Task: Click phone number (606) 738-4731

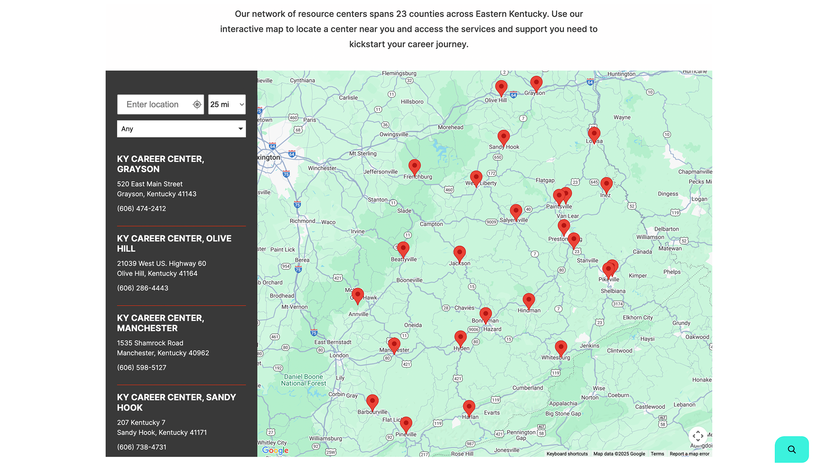Action: [x=141, y=447]
